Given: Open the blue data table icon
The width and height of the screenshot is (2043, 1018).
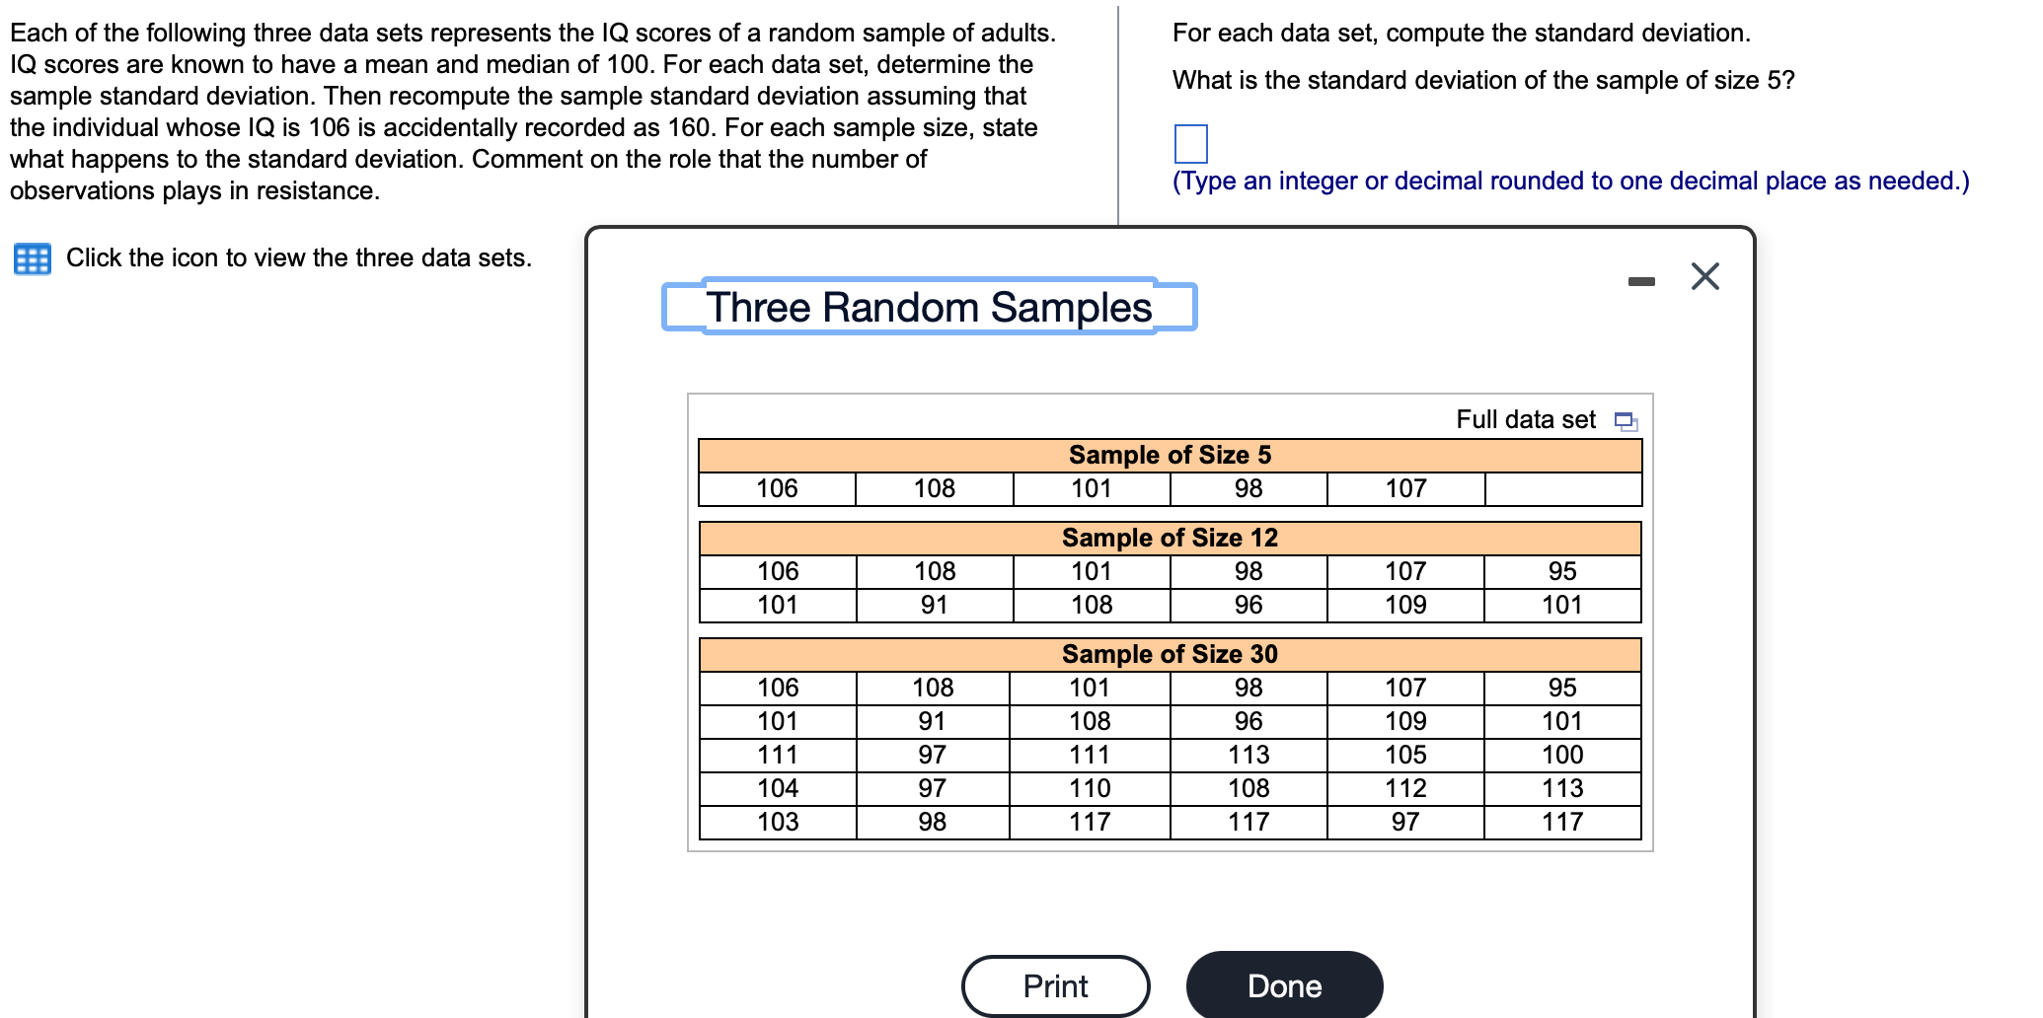Looking at the screenshot, I should (32, 258).
